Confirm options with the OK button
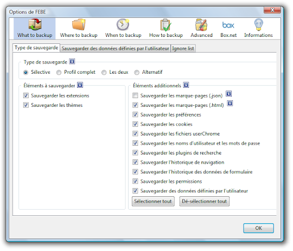293x251 pixels. [258, 228]
